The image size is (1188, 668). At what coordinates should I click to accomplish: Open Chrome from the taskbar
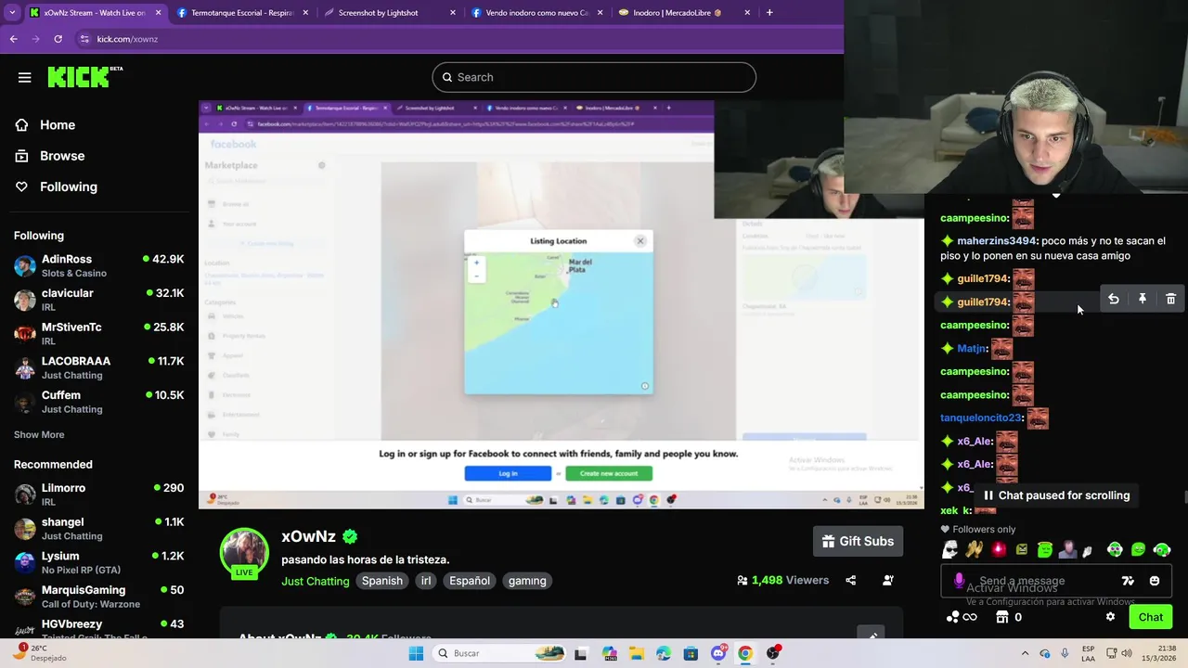tap(744, 653)
